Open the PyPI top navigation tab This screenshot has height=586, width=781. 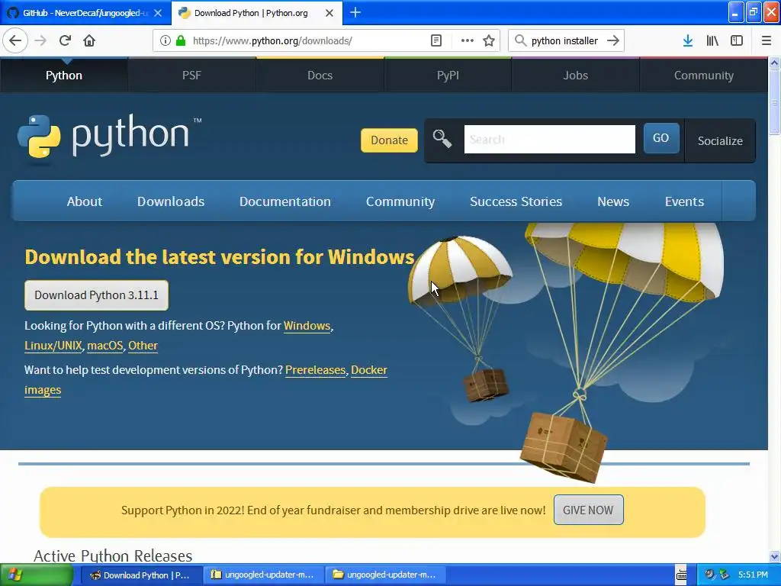pos(448,76)
